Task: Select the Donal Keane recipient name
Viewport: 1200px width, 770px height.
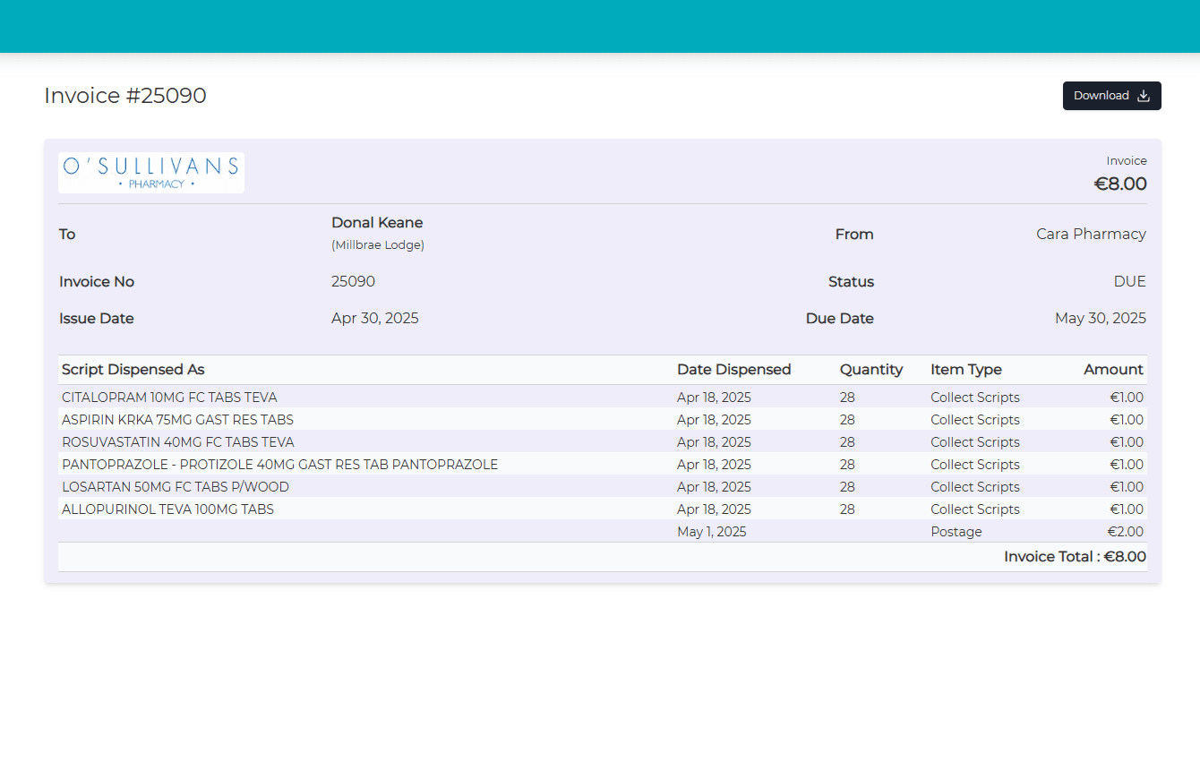Action: point(377,222)
